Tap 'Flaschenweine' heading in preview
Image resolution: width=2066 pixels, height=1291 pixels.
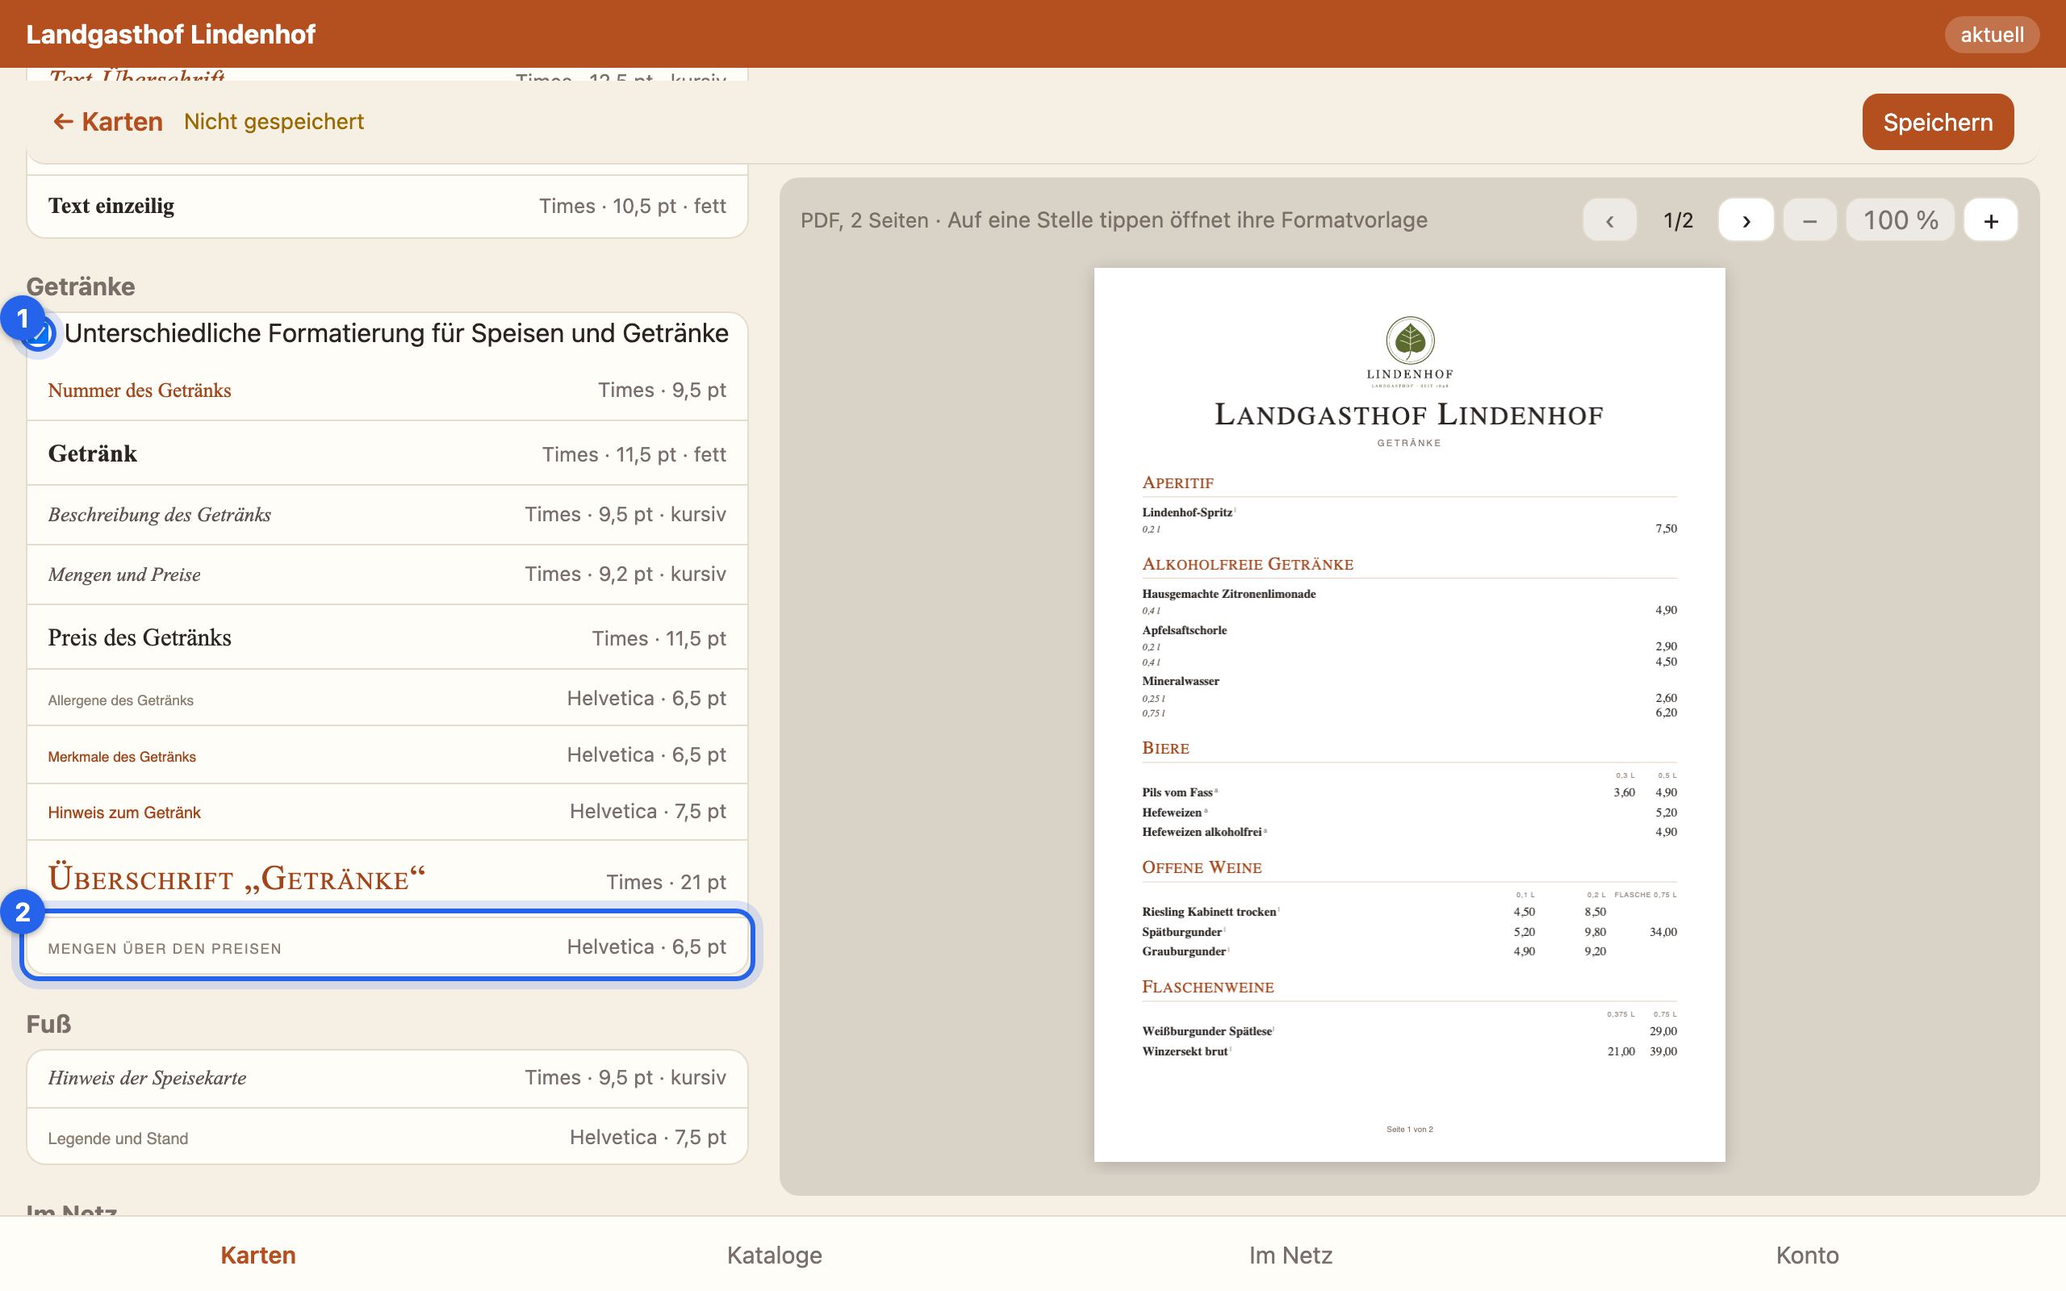tap(1207, 987)
